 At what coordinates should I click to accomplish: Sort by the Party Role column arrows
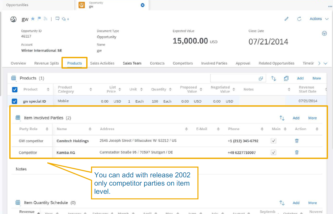coord(47,129)
